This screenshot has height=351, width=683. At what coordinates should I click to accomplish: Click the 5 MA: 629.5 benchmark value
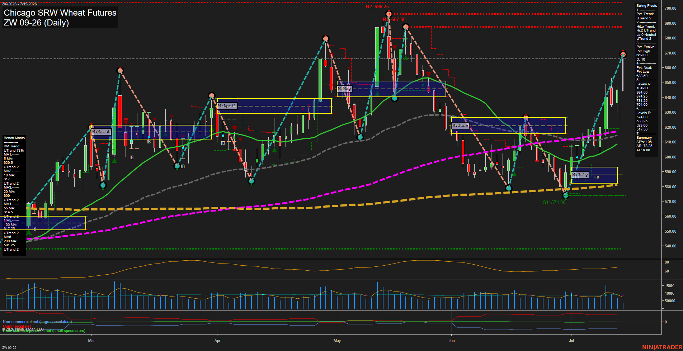point(9,161)
